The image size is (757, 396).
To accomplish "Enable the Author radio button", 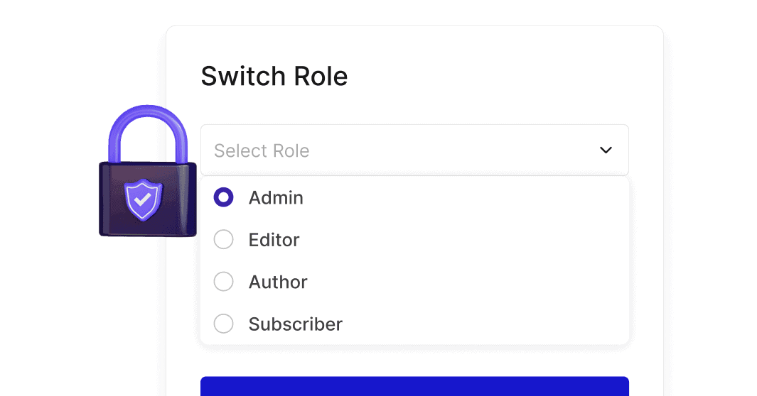I will (x=224, y=282).
